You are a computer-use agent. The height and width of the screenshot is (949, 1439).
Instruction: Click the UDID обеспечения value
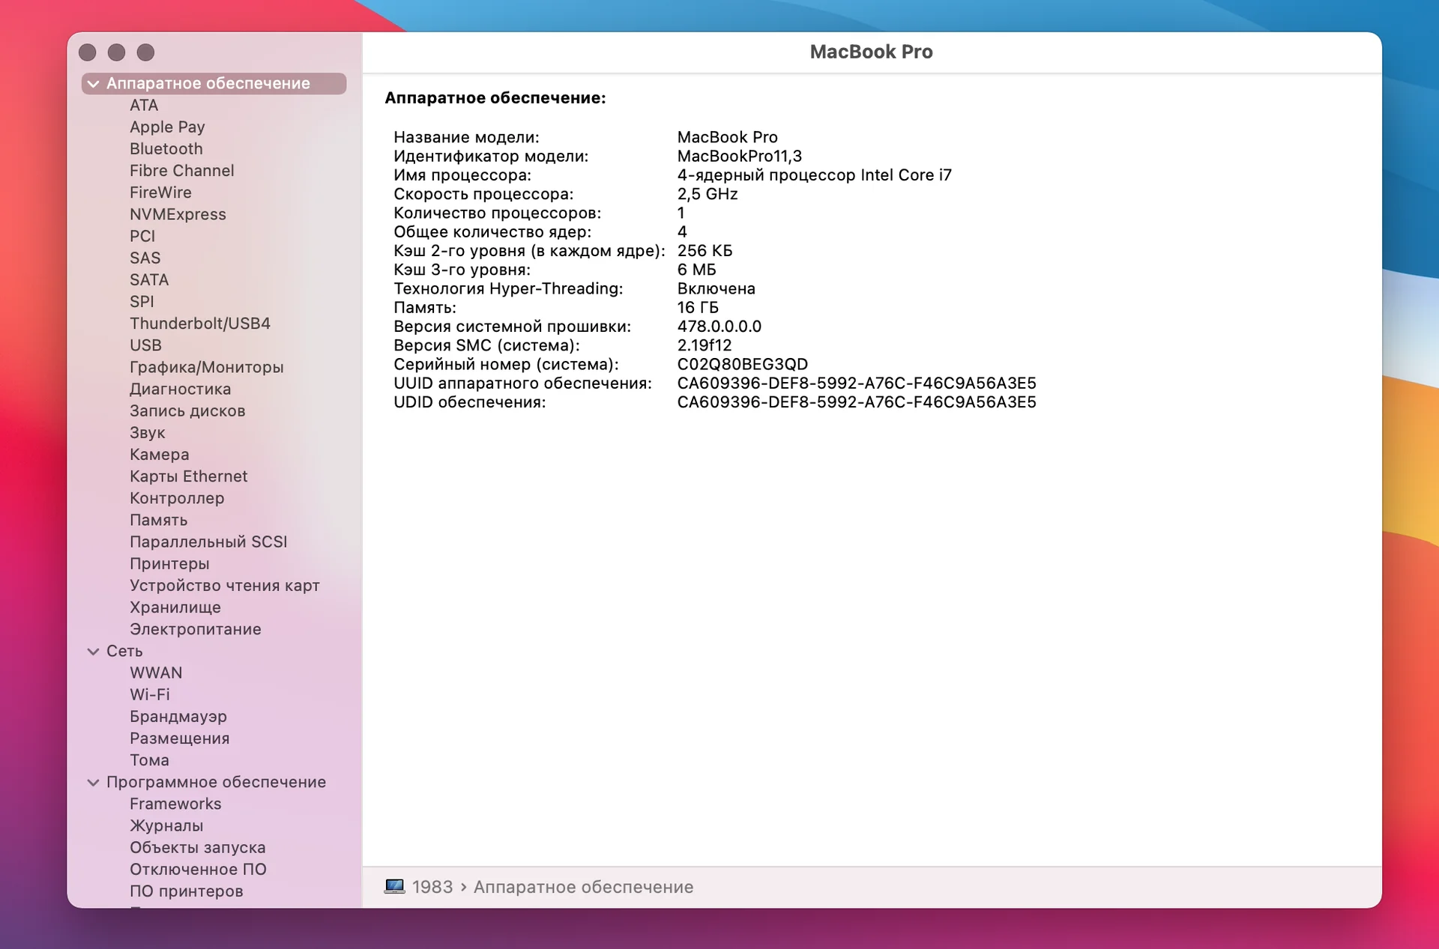pyautogui.click(x=857, y=402)
